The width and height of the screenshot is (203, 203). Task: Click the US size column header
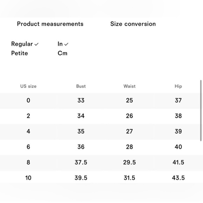tap(28, 86)
